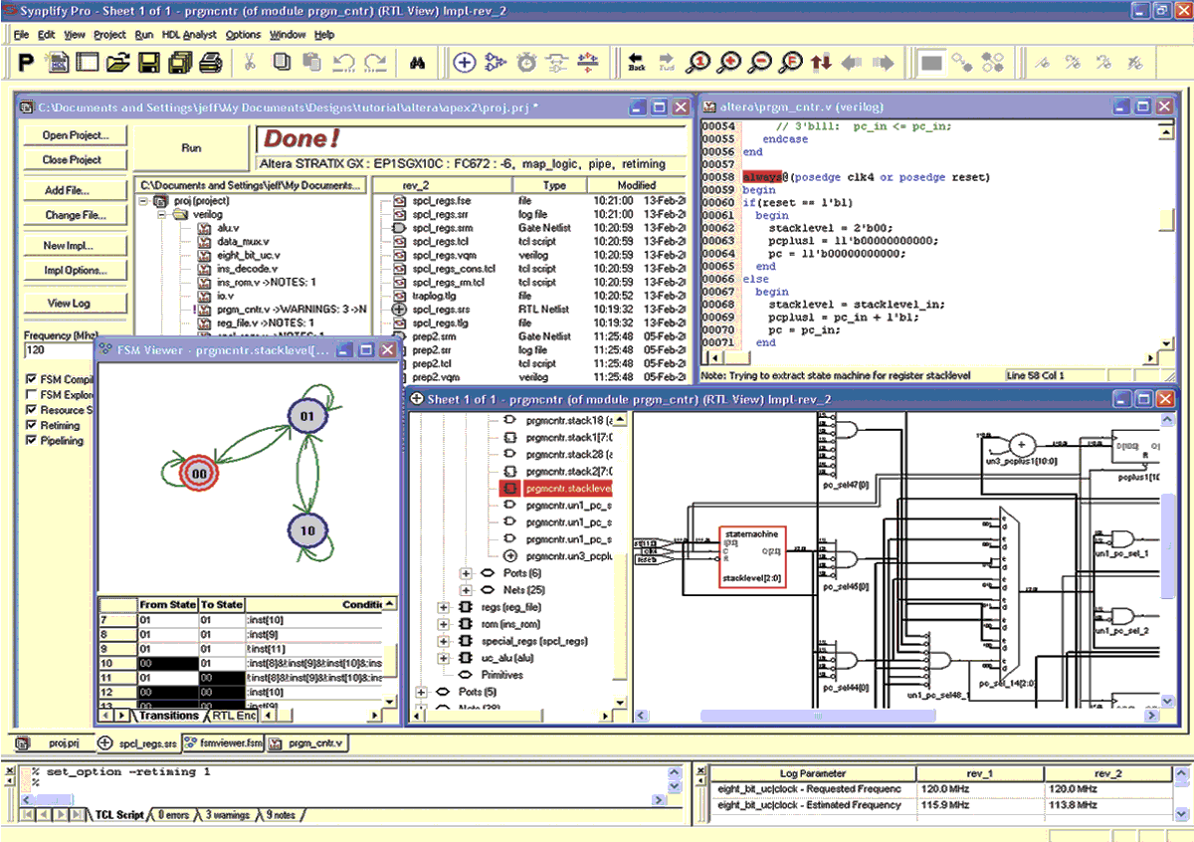Click the Impl Options... button

pyautogui.click(x=76, y=271)
